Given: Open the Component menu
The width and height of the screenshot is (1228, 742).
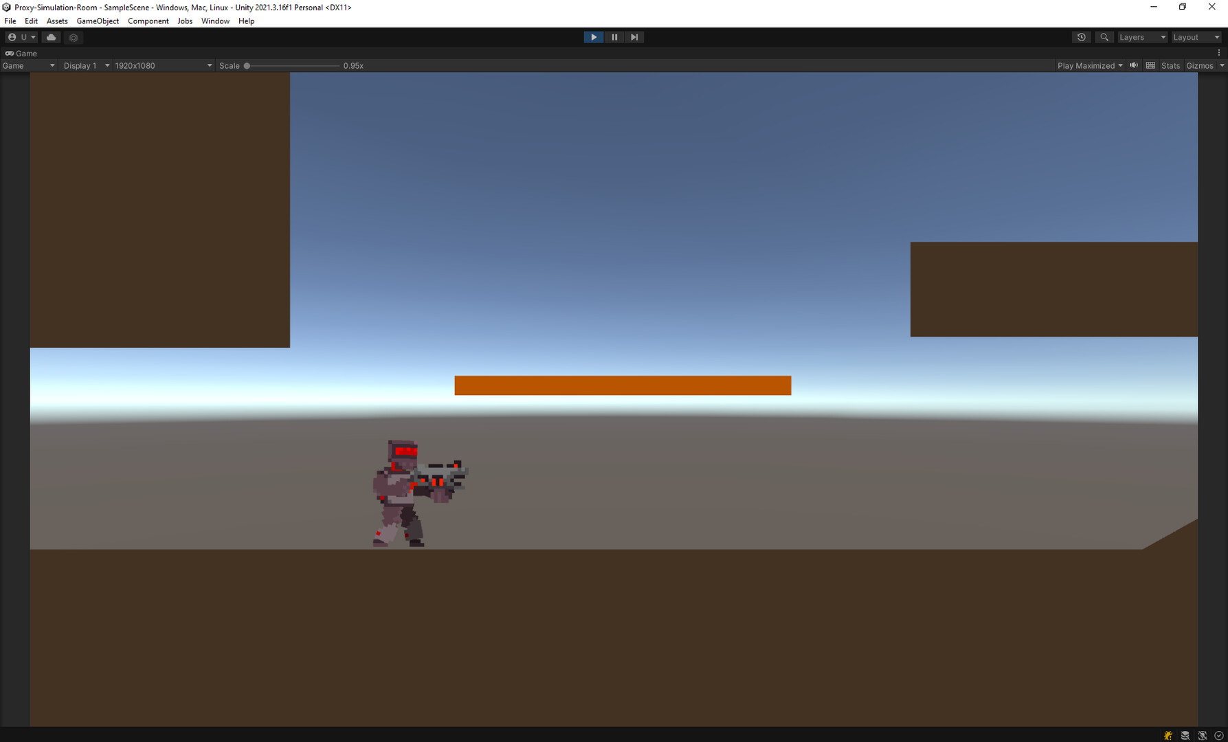Looking at the screenshot, I should click(148, 21).
